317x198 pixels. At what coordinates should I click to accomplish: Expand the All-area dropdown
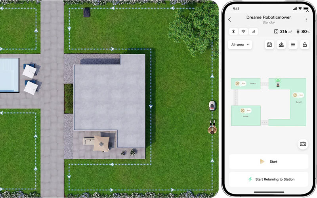point(240,45)
